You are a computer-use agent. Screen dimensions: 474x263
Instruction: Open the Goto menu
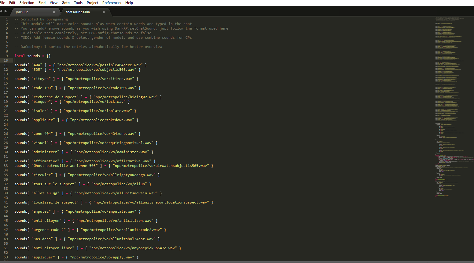66,3
